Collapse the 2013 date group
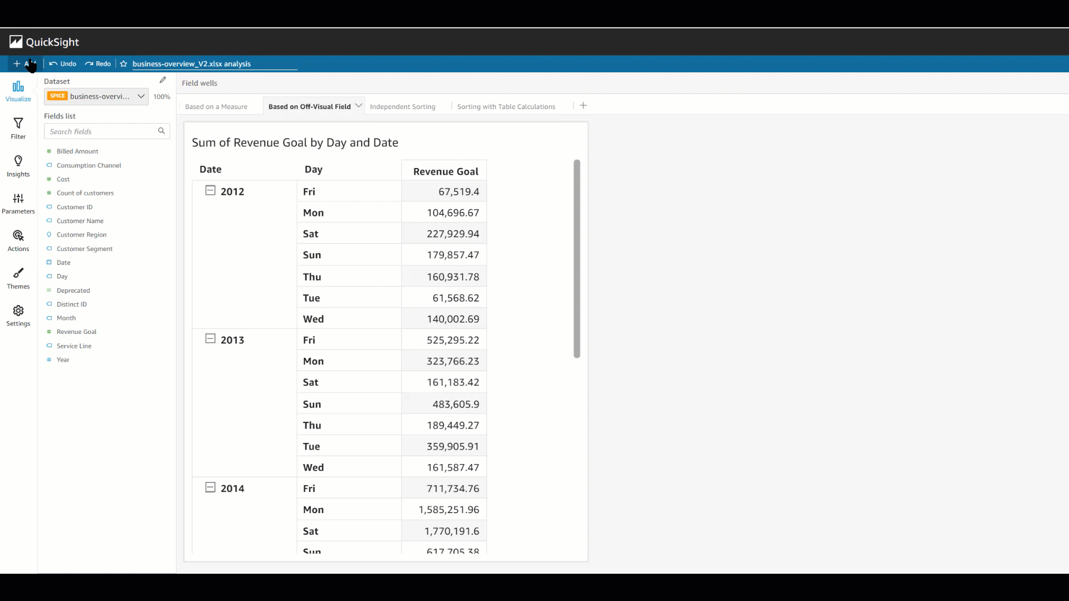Viewport: 1069px width, 601px height. [210, 339]
